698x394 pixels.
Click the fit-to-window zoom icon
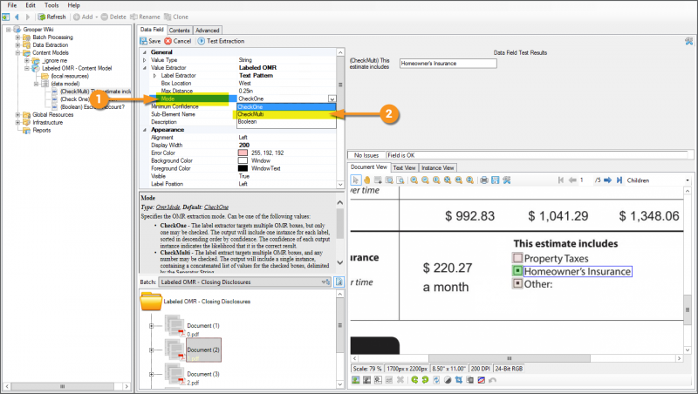pos(448,180)
